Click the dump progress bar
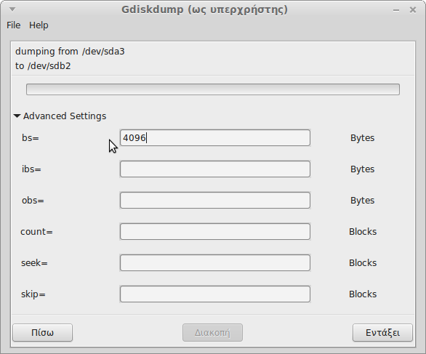The width and height of the screenshot is (426, 354). [213, 89]
